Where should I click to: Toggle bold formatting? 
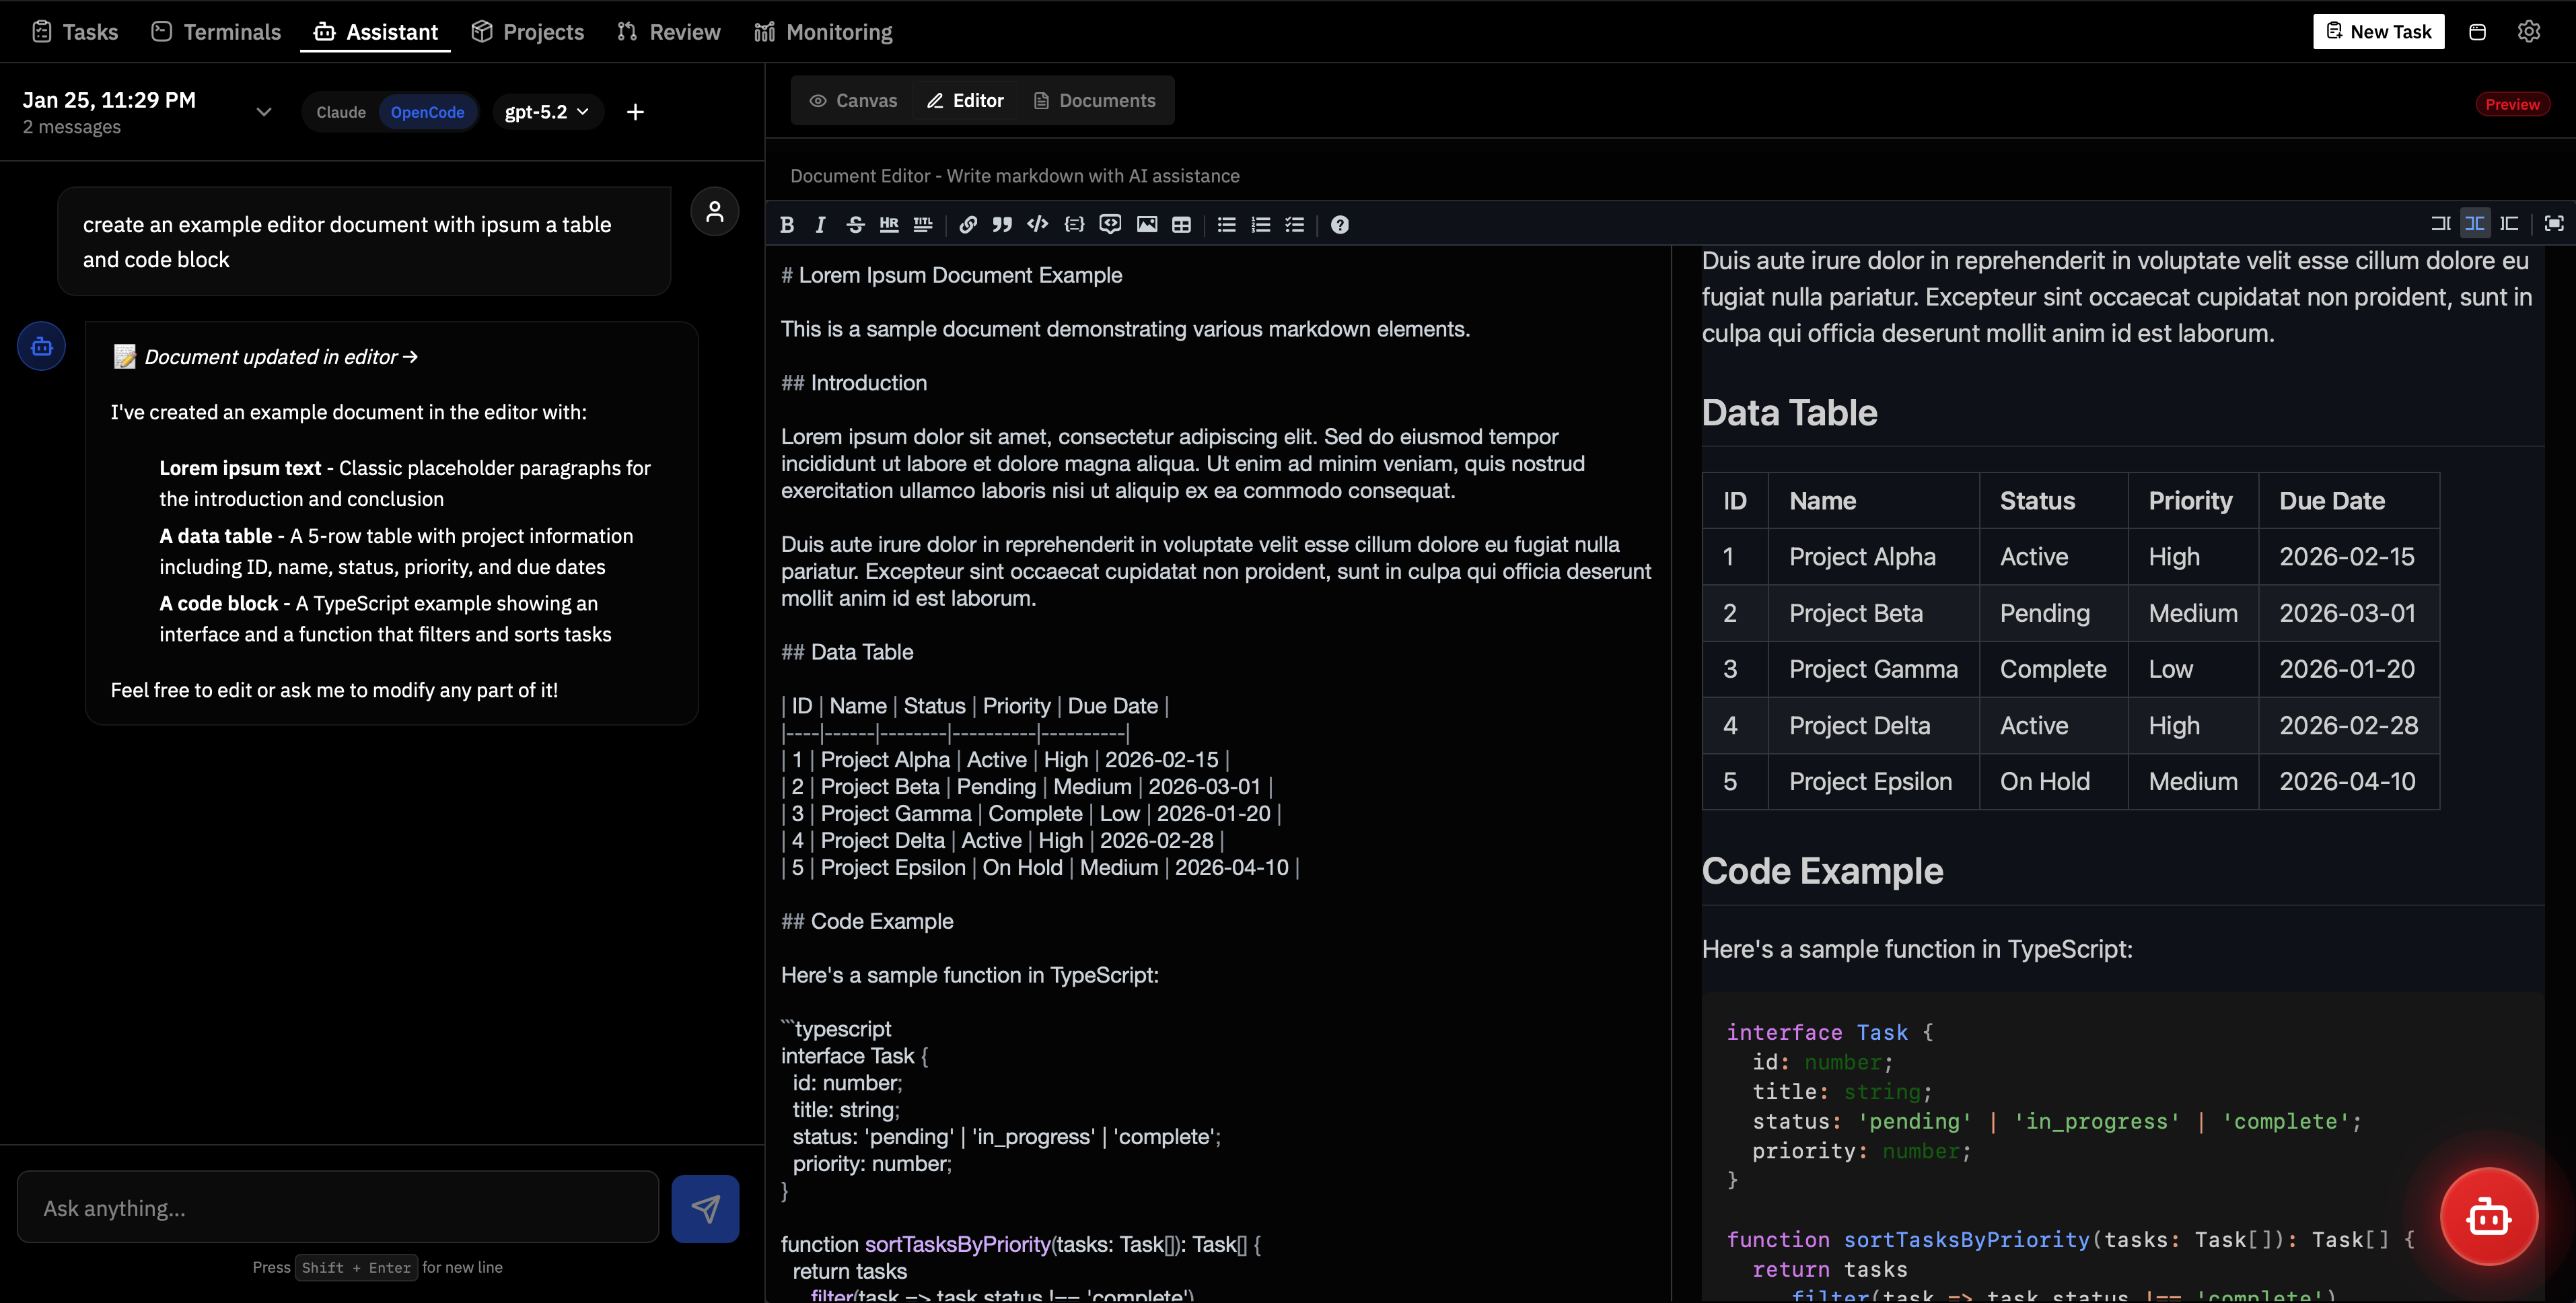(787, 224)
